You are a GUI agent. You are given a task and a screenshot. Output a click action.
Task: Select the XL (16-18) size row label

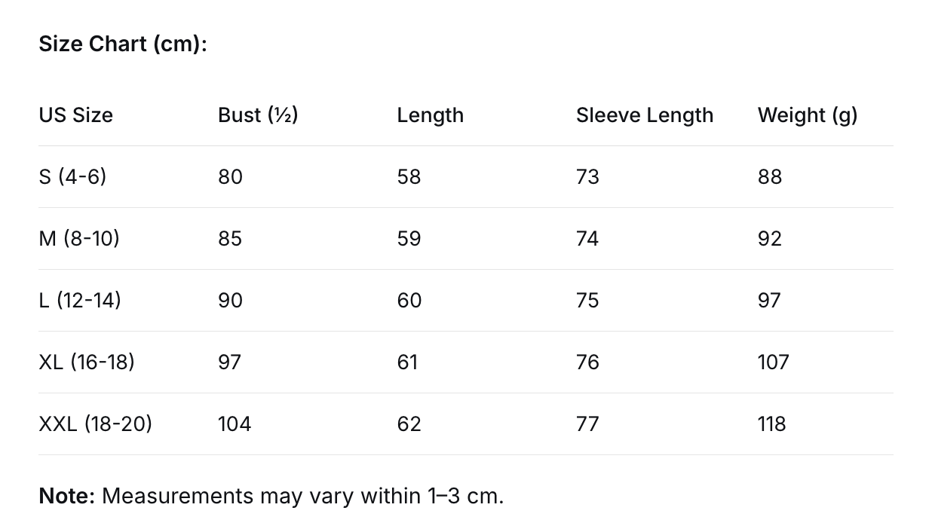[x=87, y=362]
